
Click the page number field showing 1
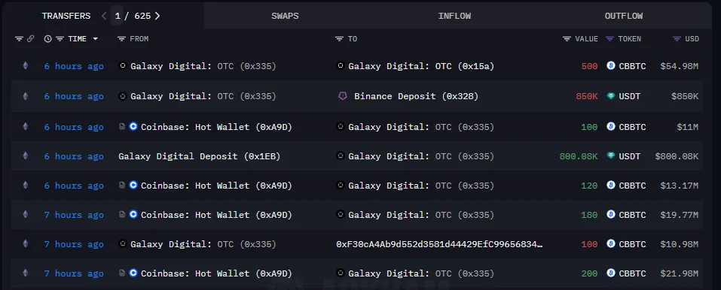click(x=118, y=16)
